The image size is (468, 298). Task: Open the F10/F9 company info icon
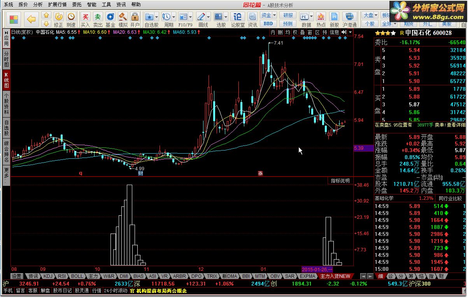click(x=183, y=17)
